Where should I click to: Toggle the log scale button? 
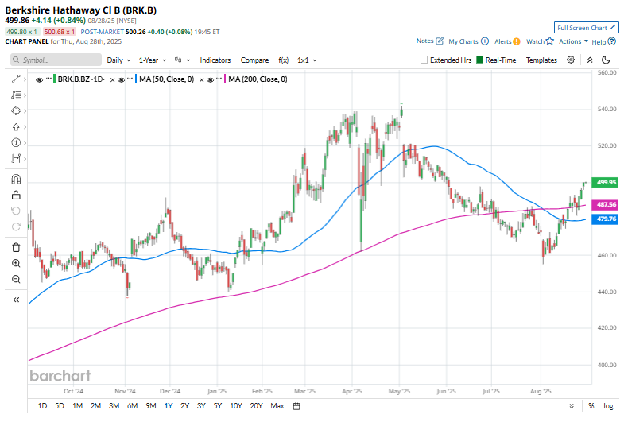[608, 406]
